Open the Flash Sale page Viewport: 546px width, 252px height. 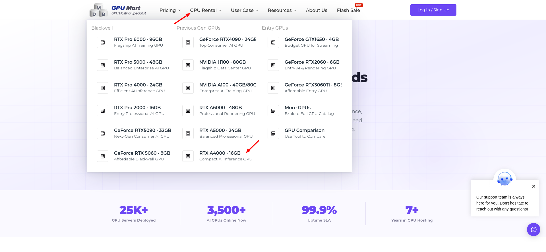(348, 10)
